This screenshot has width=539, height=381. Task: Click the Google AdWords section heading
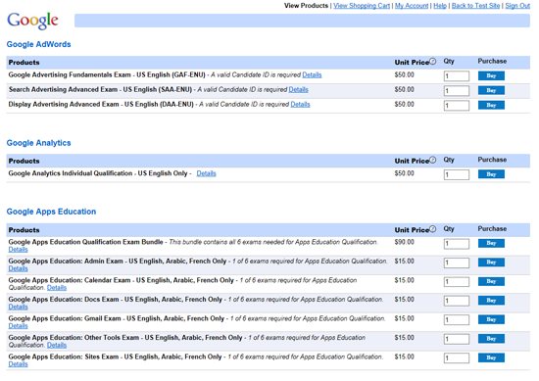(38, 44)
